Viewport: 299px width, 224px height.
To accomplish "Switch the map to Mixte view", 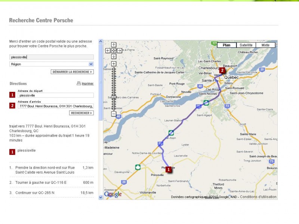I will click(x=265, y=45).
